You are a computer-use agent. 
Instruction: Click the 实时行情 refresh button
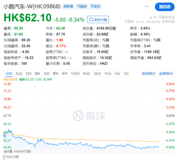pos(98,20)
